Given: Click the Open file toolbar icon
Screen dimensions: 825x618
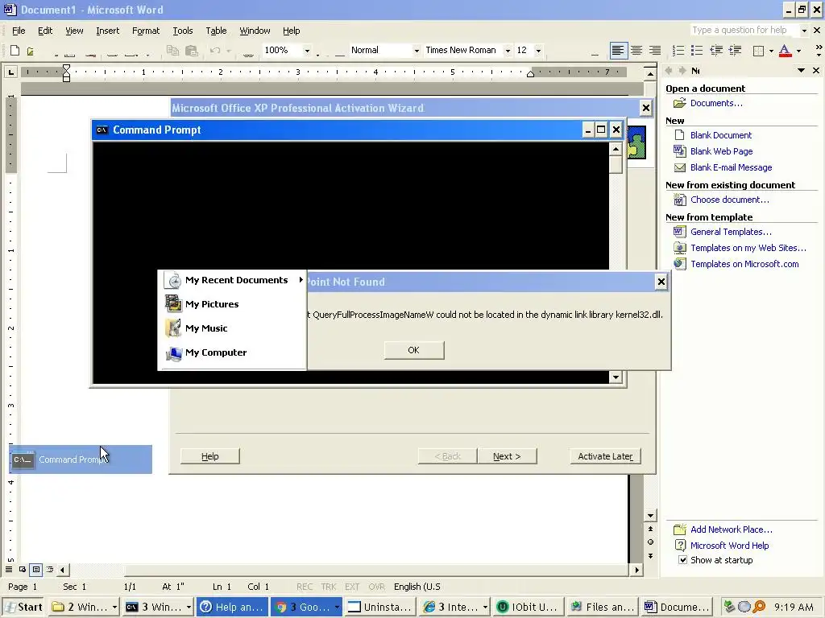Looking at the screenshot, I should 31,51.
